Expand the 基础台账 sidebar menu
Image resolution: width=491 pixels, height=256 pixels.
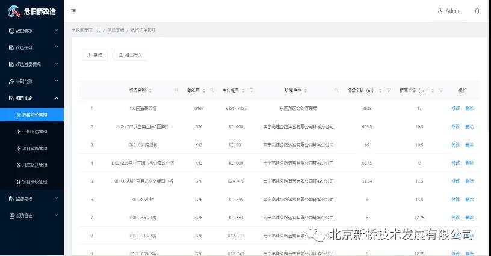click(x=32, y=81)
